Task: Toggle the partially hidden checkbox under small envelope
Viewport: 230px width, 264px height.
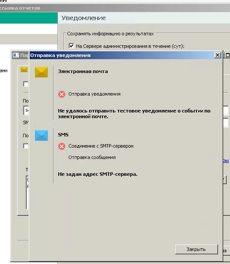Action: coord(26,84)
